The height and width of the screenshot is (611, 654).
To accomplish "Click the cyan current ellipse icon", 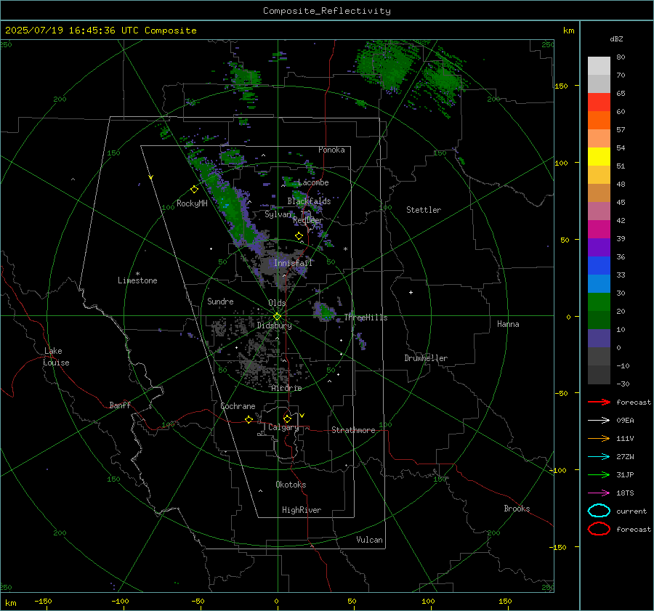I will [599, 511].
